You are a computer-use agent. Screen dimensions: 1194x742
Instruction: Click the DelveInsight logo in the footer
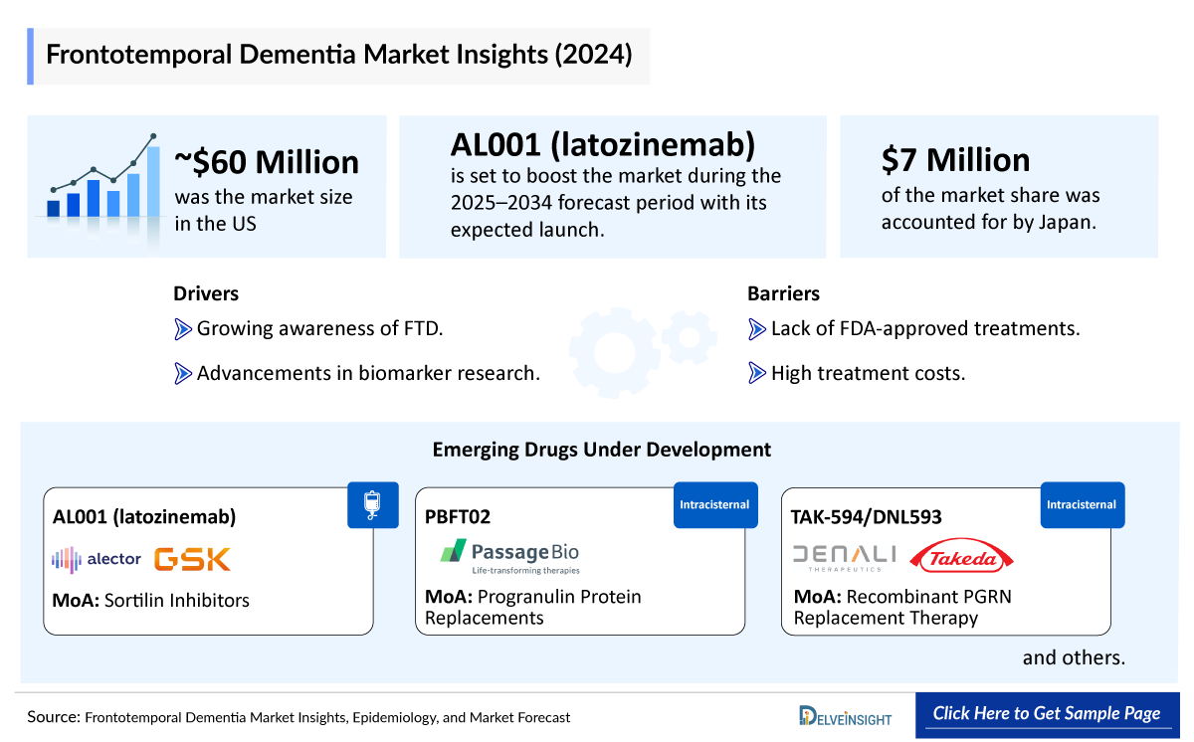[845, 715]
